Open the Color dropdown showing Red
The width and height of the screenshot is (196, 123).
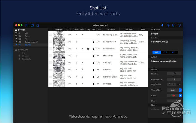pyautogui.click(x=180, y=95)
